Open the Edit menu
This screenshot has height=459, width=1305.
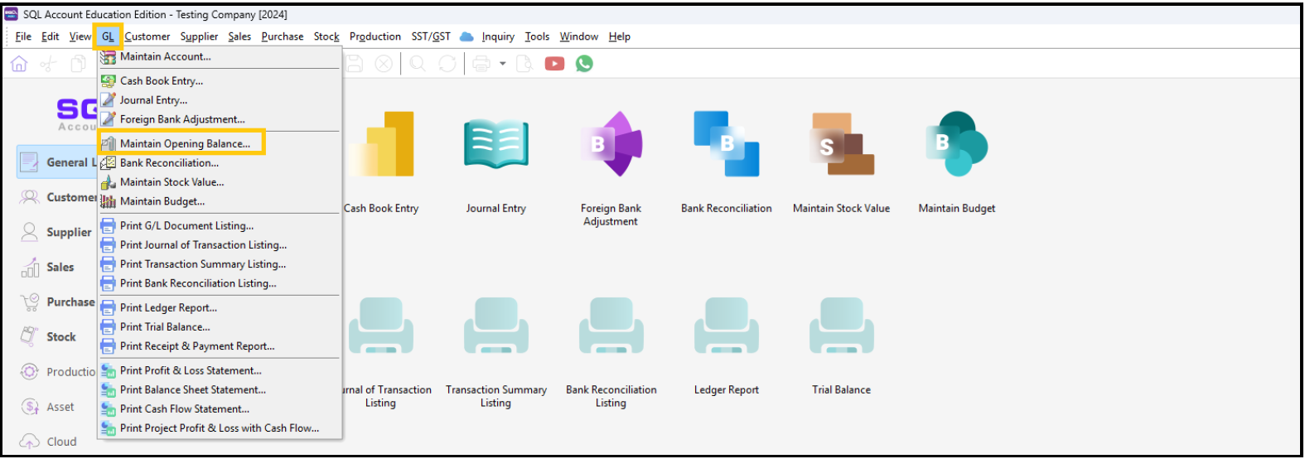51,36
